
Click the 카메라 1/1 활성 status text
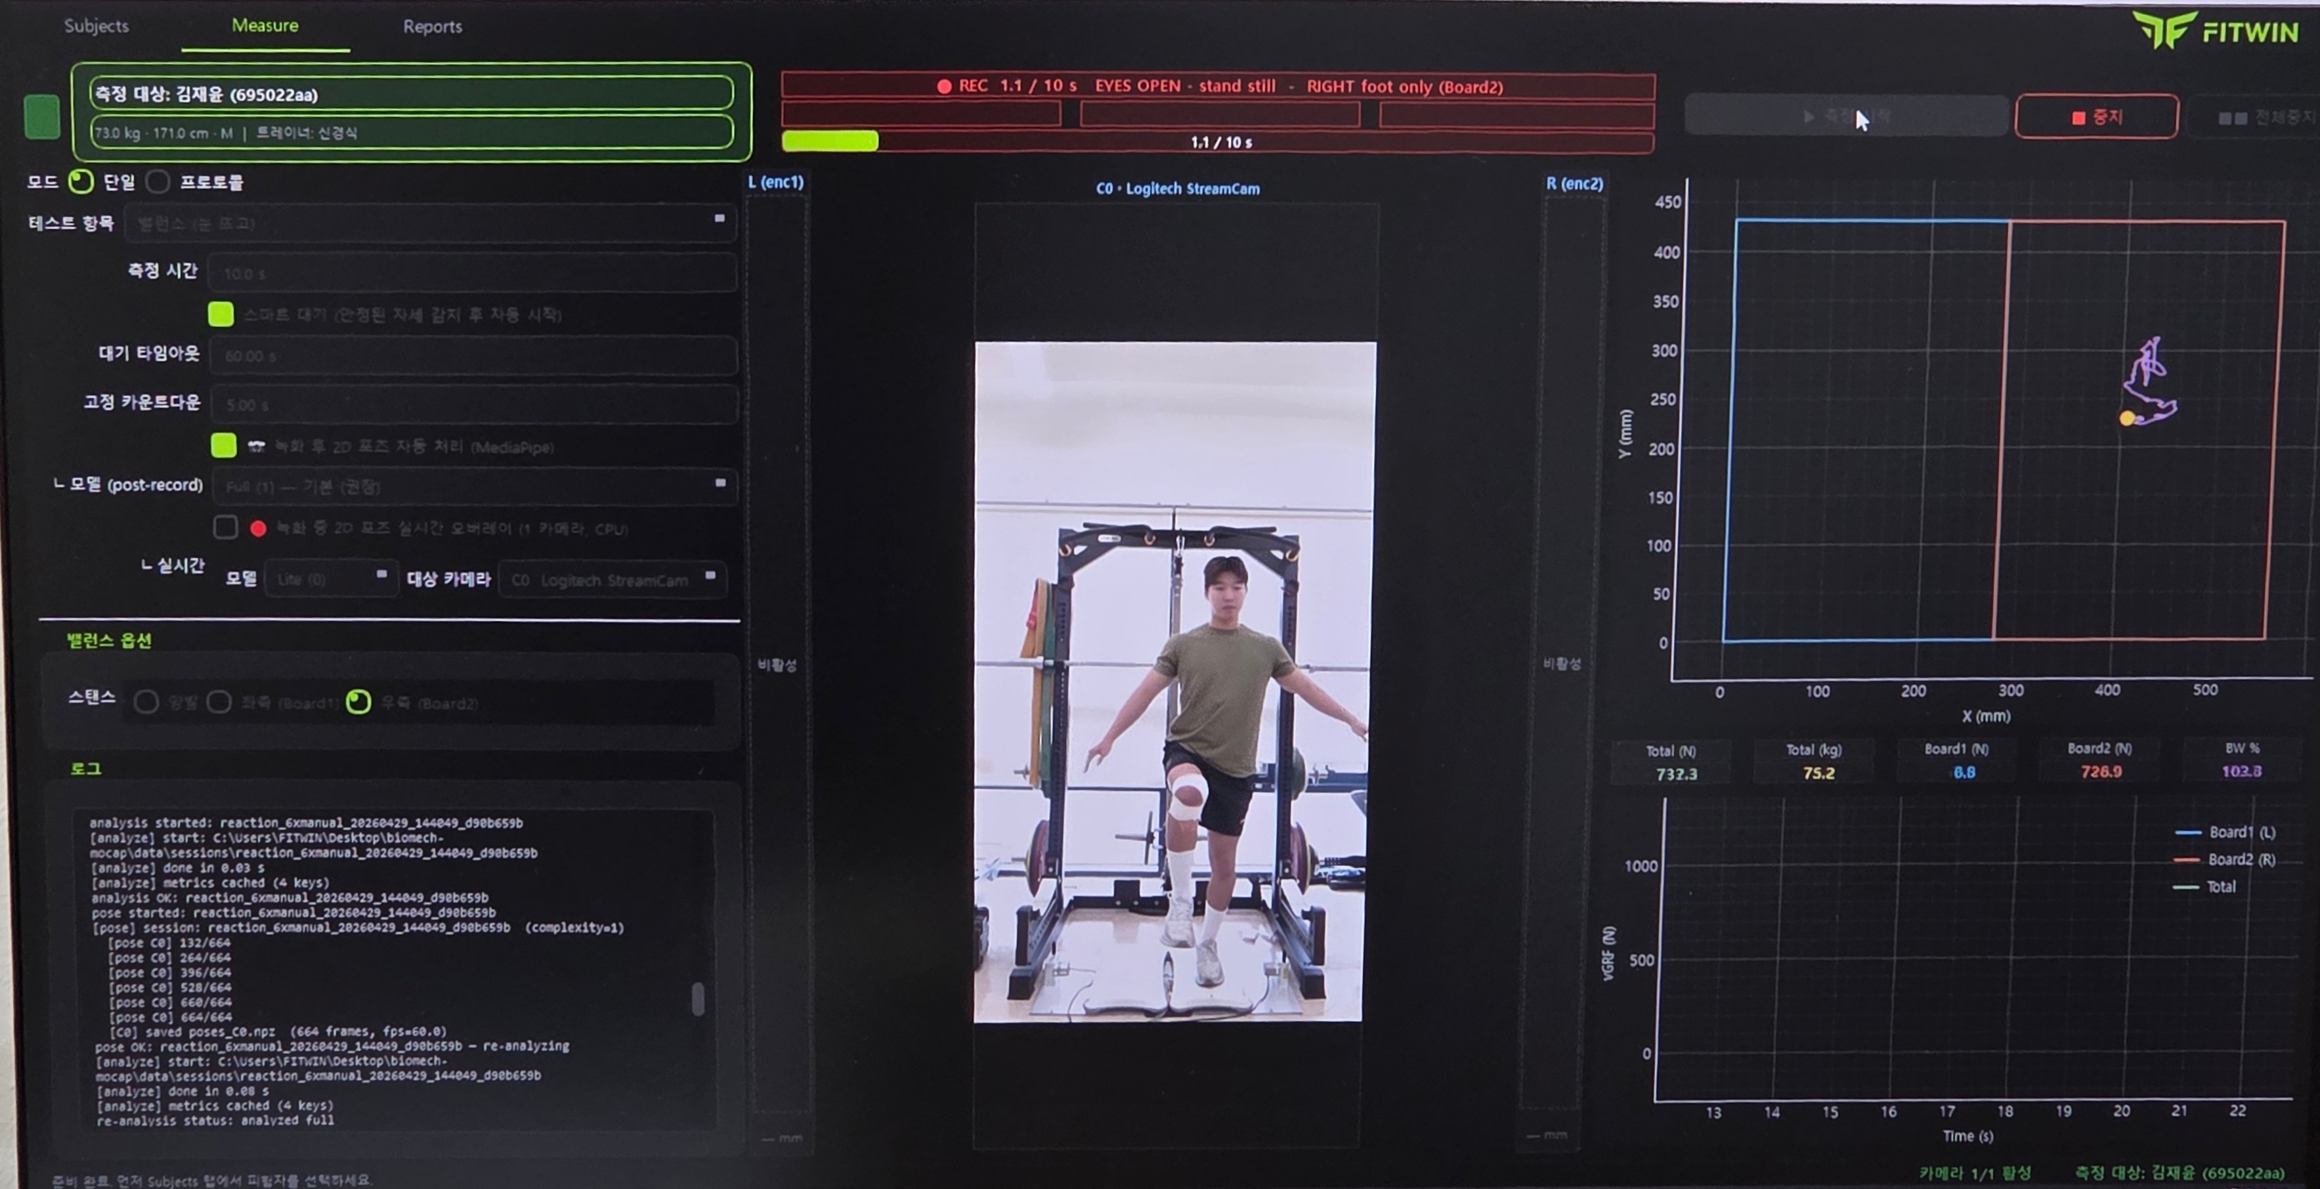[x=1974, y=1173]
